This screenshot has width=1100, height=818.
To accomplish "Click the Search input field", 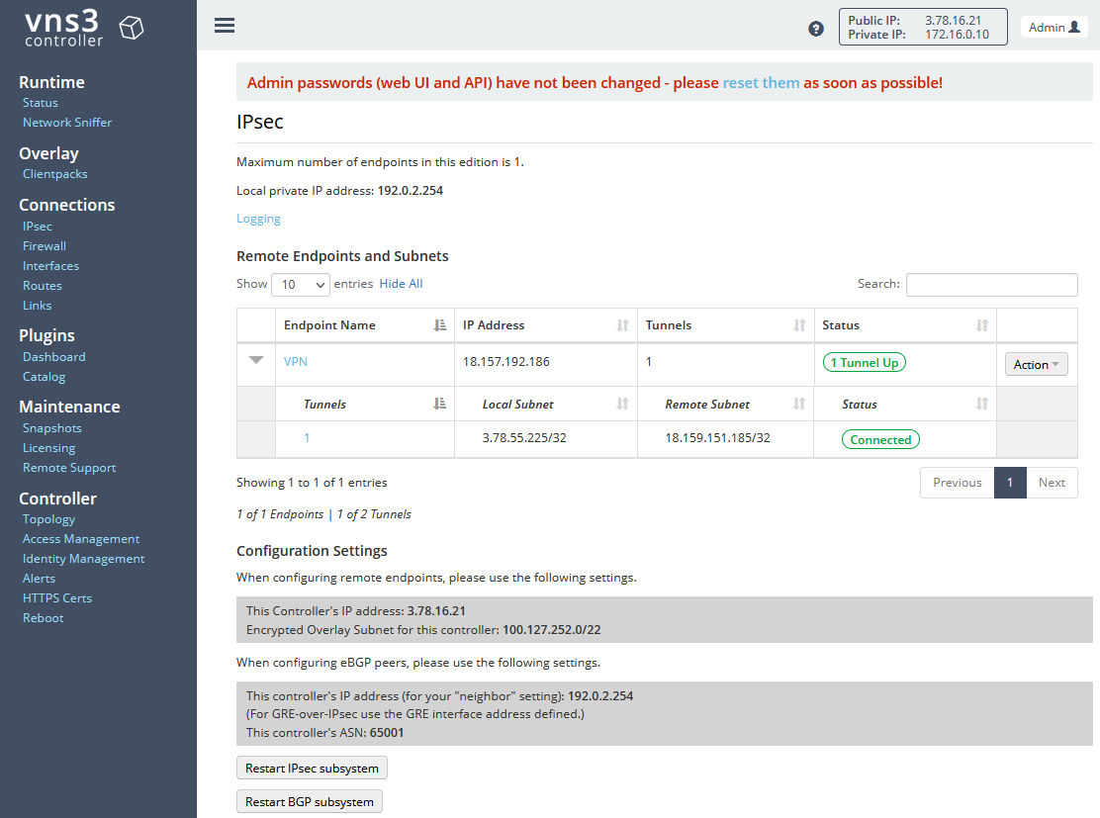I will [x=991, y=285].
